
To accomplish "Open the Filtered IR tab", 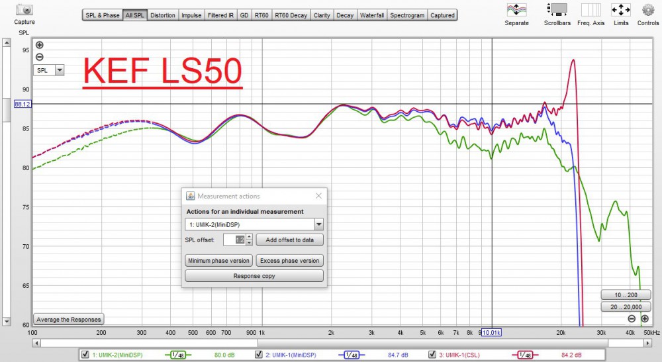I will point(220,15).
